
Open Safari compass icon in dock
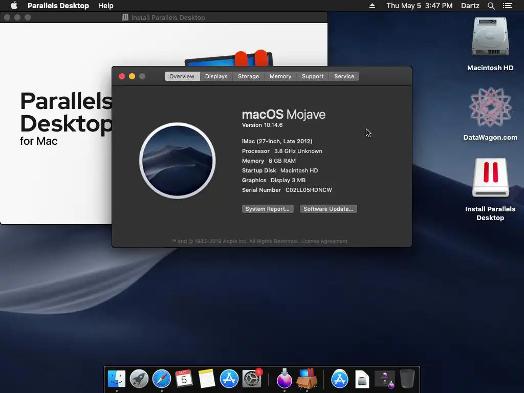(161, 379)
